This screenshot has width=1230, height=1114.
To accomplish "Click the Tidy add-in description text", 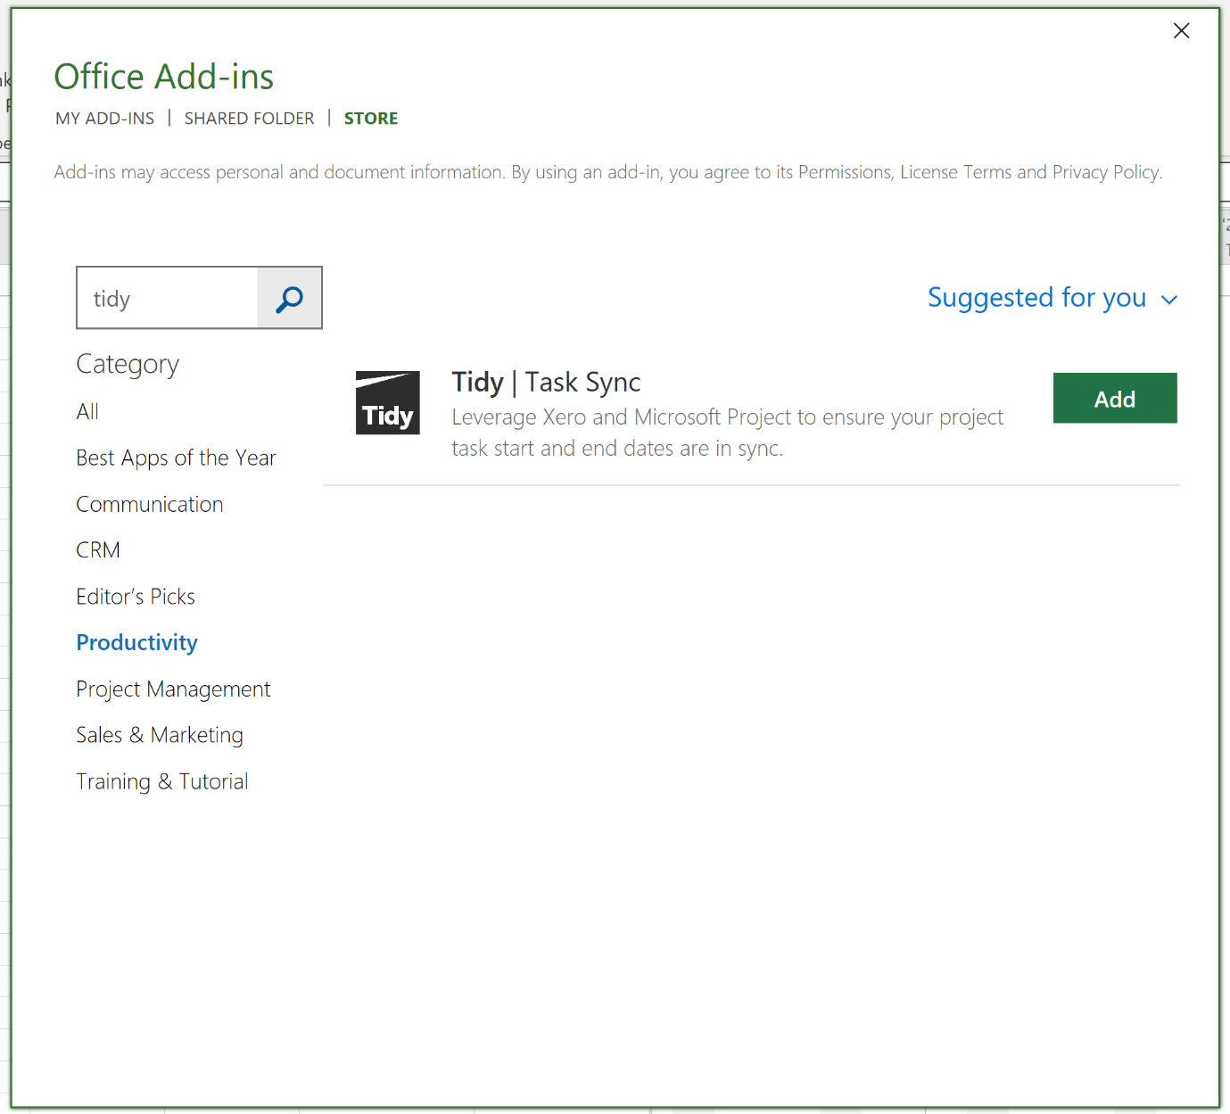I will click(x=728, y=433).
